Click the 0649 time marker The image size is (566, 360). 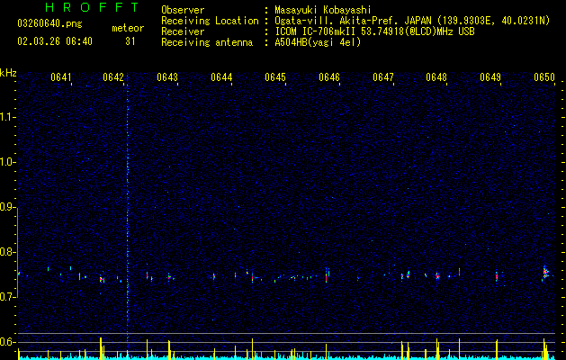pos(490,77)
